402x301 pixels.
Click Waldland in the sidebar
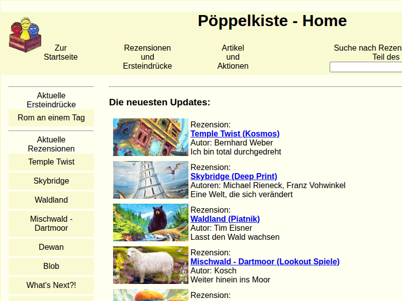tap(51, 200)
